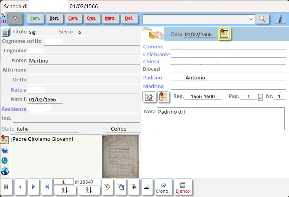
Task: Click the Celibe marital status field
Action: (123, 129)
